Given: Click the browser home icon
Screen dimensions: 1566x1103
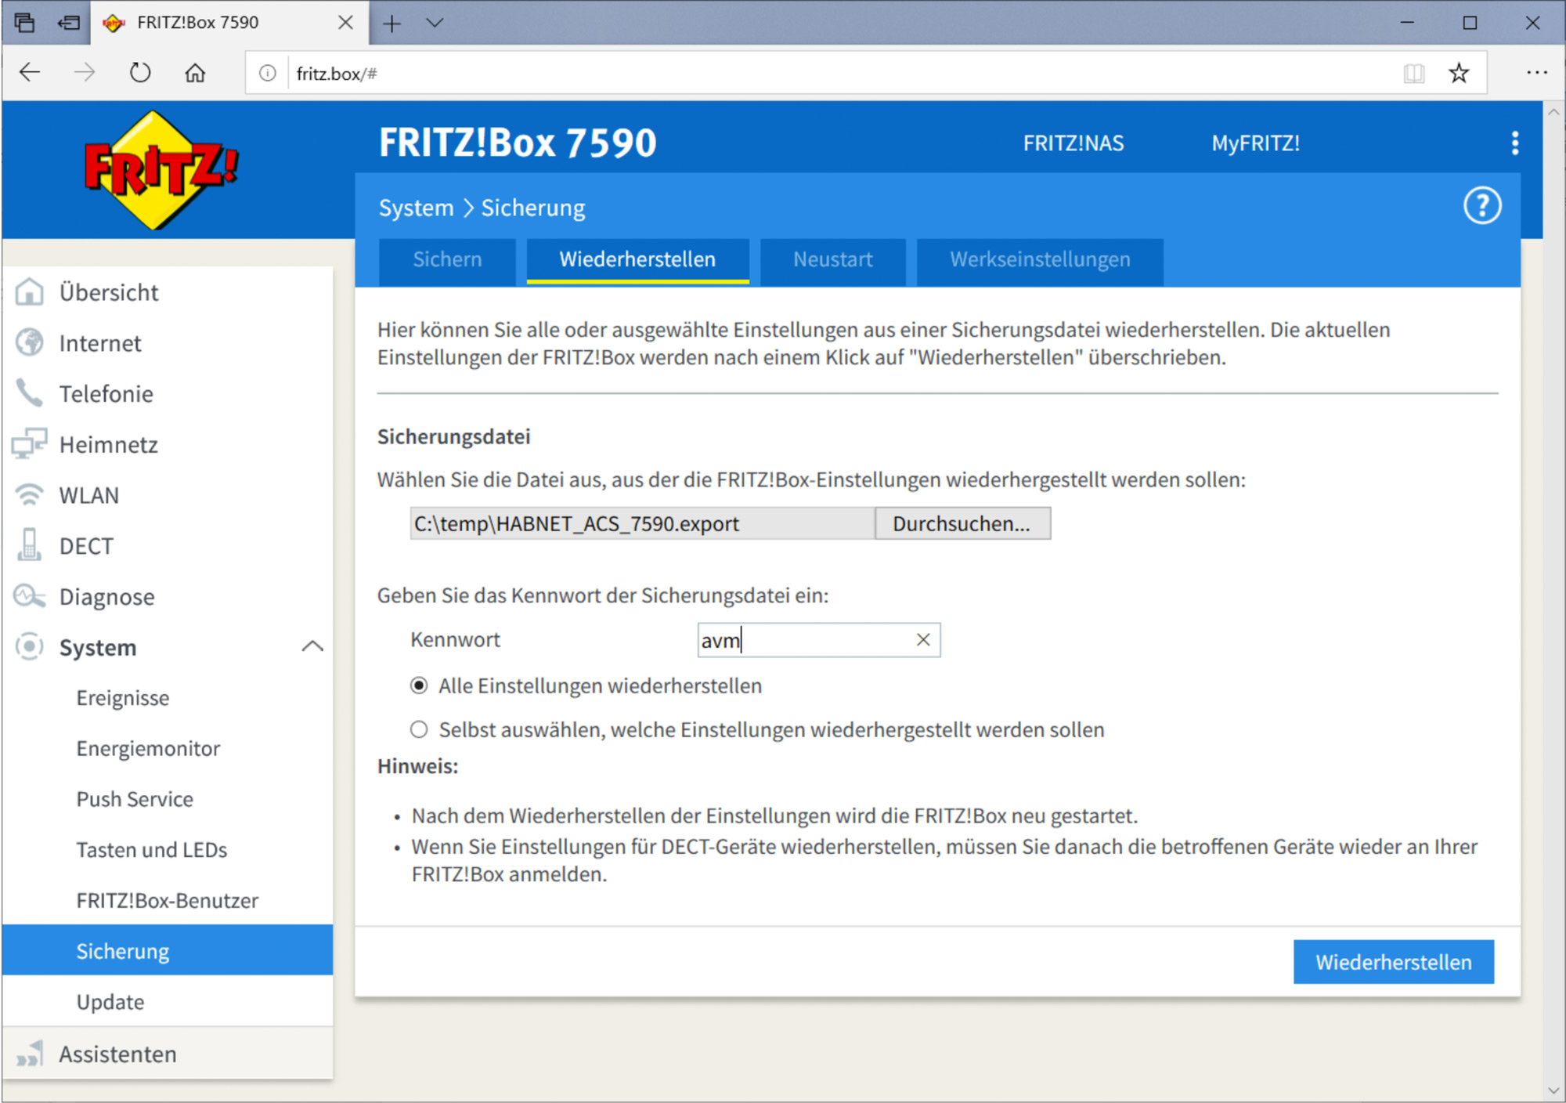Looking at the screenshot, I should click(195, 73).
